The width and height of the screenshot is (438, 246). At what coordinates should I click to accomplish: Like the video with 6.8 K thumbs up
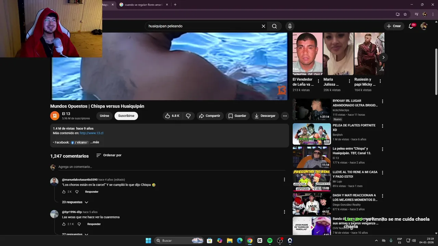172,116
